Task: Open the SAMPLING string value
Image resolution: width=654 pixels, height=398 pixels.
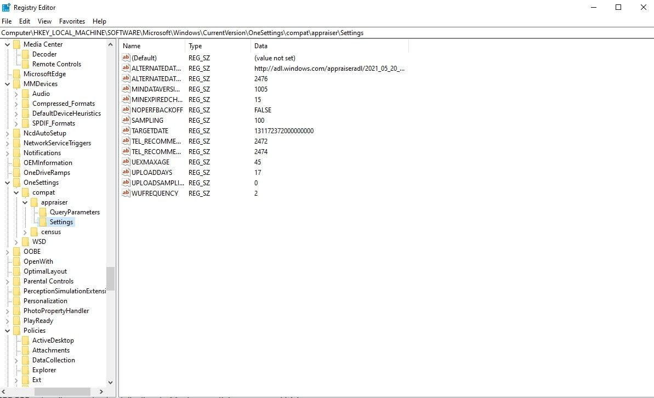Action: [x=147, y=120]
